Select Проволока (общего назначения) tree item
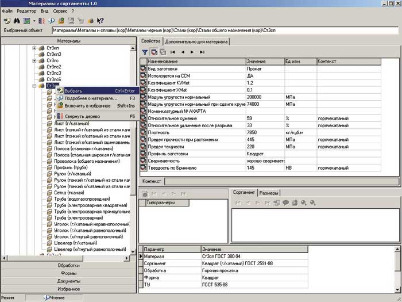This screenshot has height=302, width=402. (87, 161)
